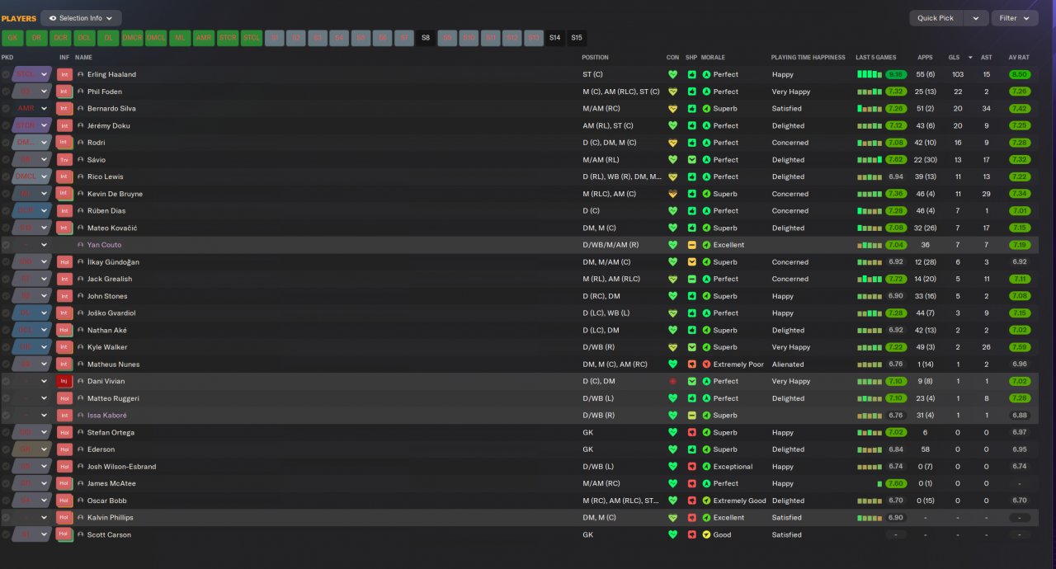Click Dani Vivian's red injury condition icon
The image size is (1056, 569).
tap(672, 381)
